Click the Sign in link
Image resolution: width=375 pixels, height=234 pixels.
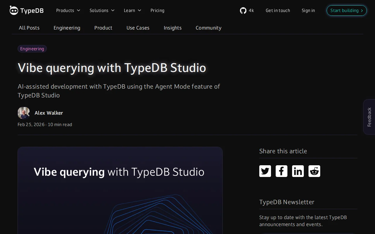point(308,11)
